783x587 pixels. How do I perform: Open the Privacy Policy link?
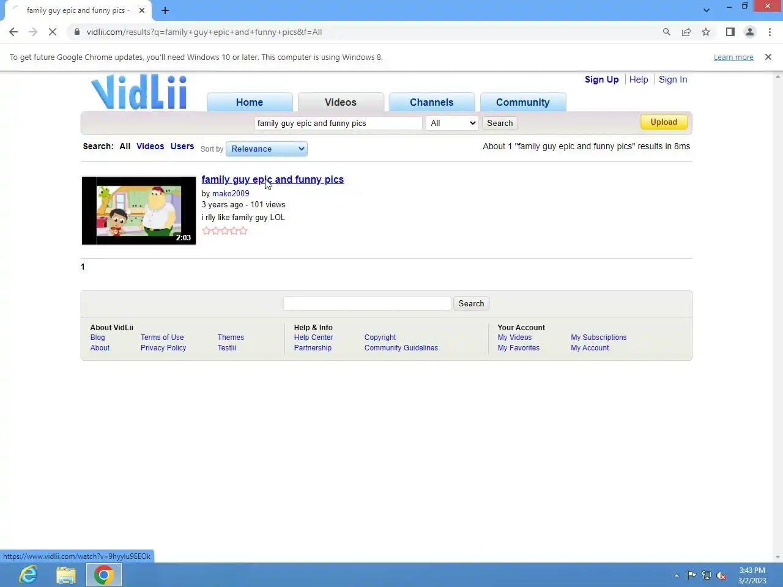tap(163, 348)
